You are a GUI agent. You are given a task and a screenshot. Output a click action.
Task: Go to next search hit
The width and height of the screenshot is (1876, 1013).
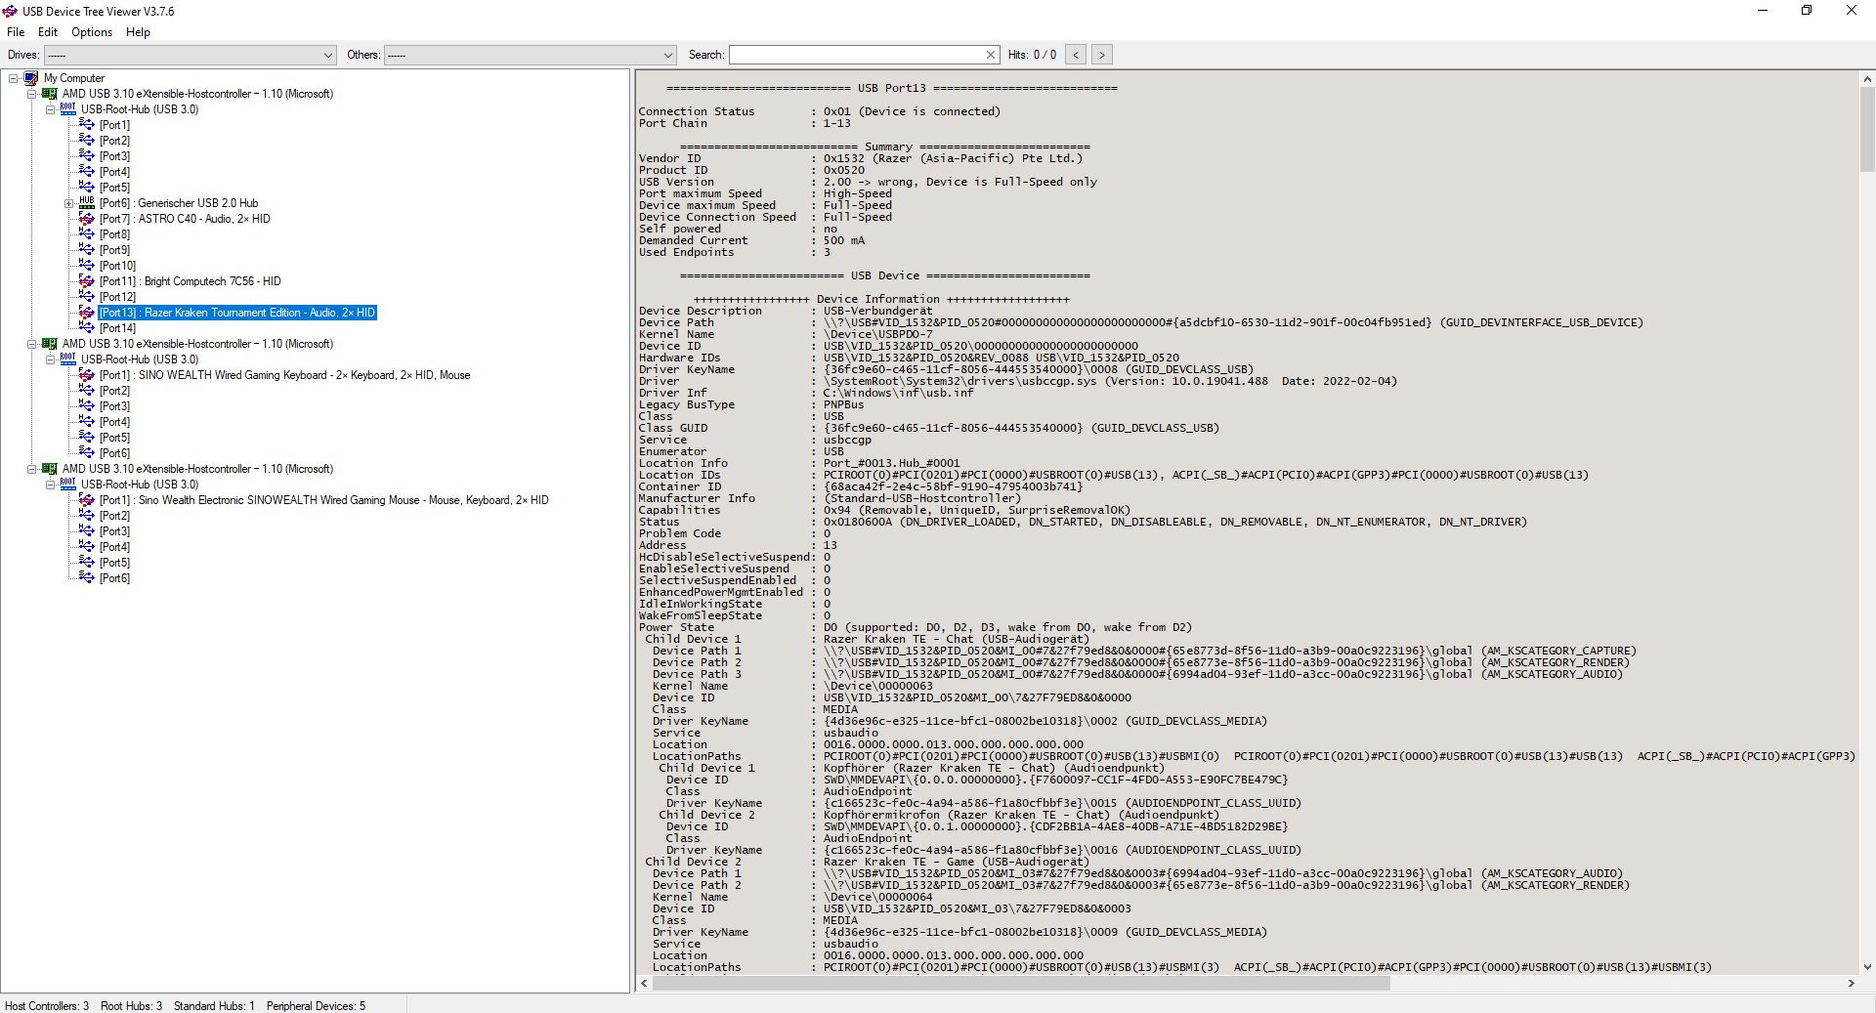click(x=1102, y=55)
